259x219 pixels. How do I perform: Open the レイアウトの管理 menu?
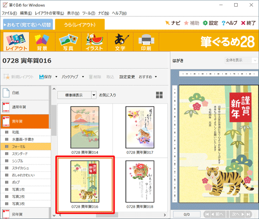49,13
